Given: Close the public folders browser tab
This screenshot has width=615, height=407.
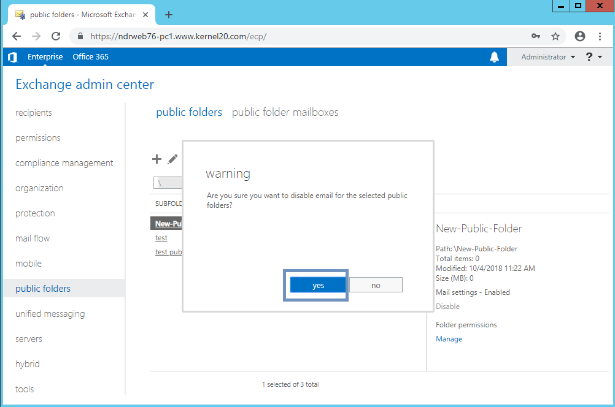Looking at the screenshot, I should point(145,15).
